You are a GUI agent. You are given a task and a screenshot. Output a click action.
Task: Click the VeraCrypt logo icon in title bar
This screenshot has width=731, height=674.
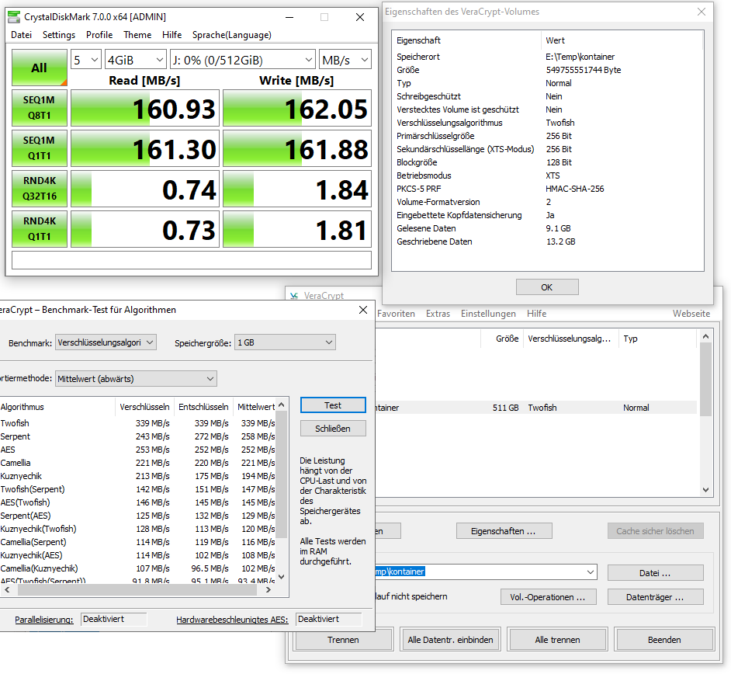[294, 296]
